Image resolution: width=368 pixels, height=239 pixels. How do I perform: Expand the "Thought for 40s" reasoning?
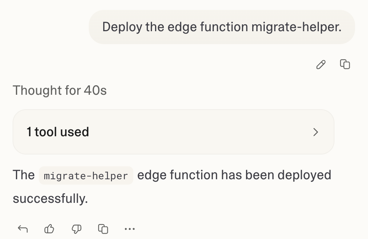click(60, 91)
